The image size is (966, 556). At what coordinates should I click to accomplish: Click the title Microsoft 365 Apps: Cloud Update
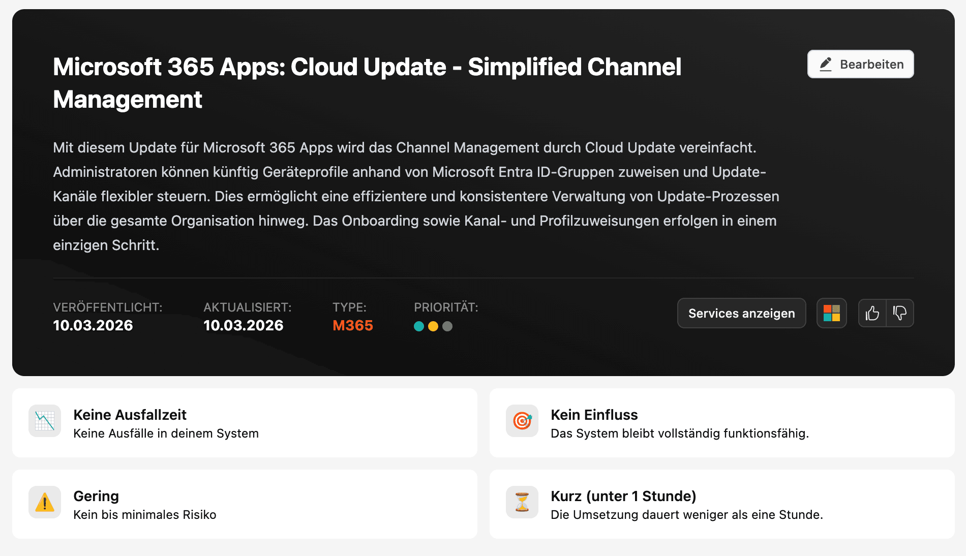(x=367, y=83)
